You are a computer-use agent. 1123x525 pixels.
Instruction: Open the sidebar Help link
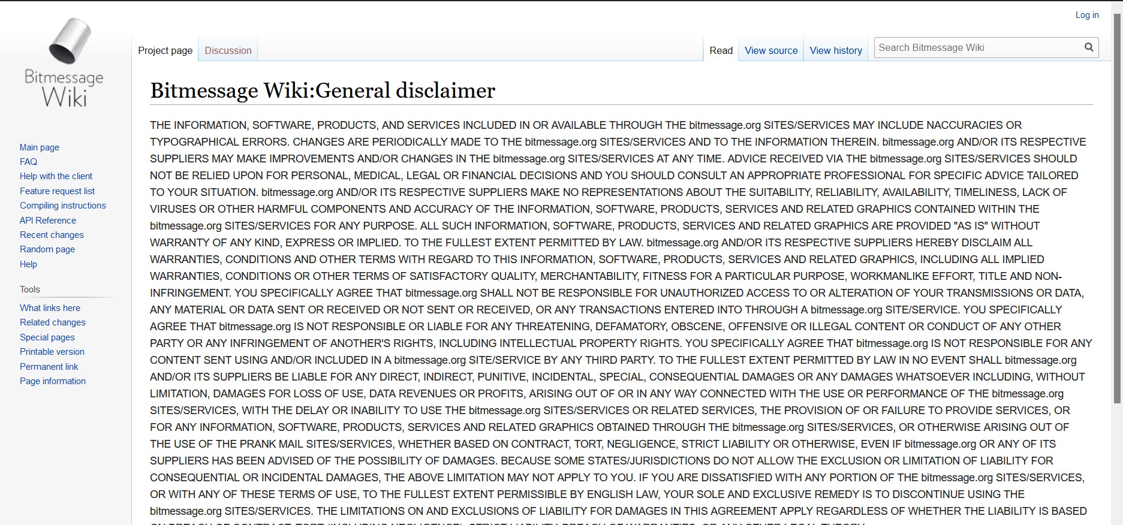[28, 264]
